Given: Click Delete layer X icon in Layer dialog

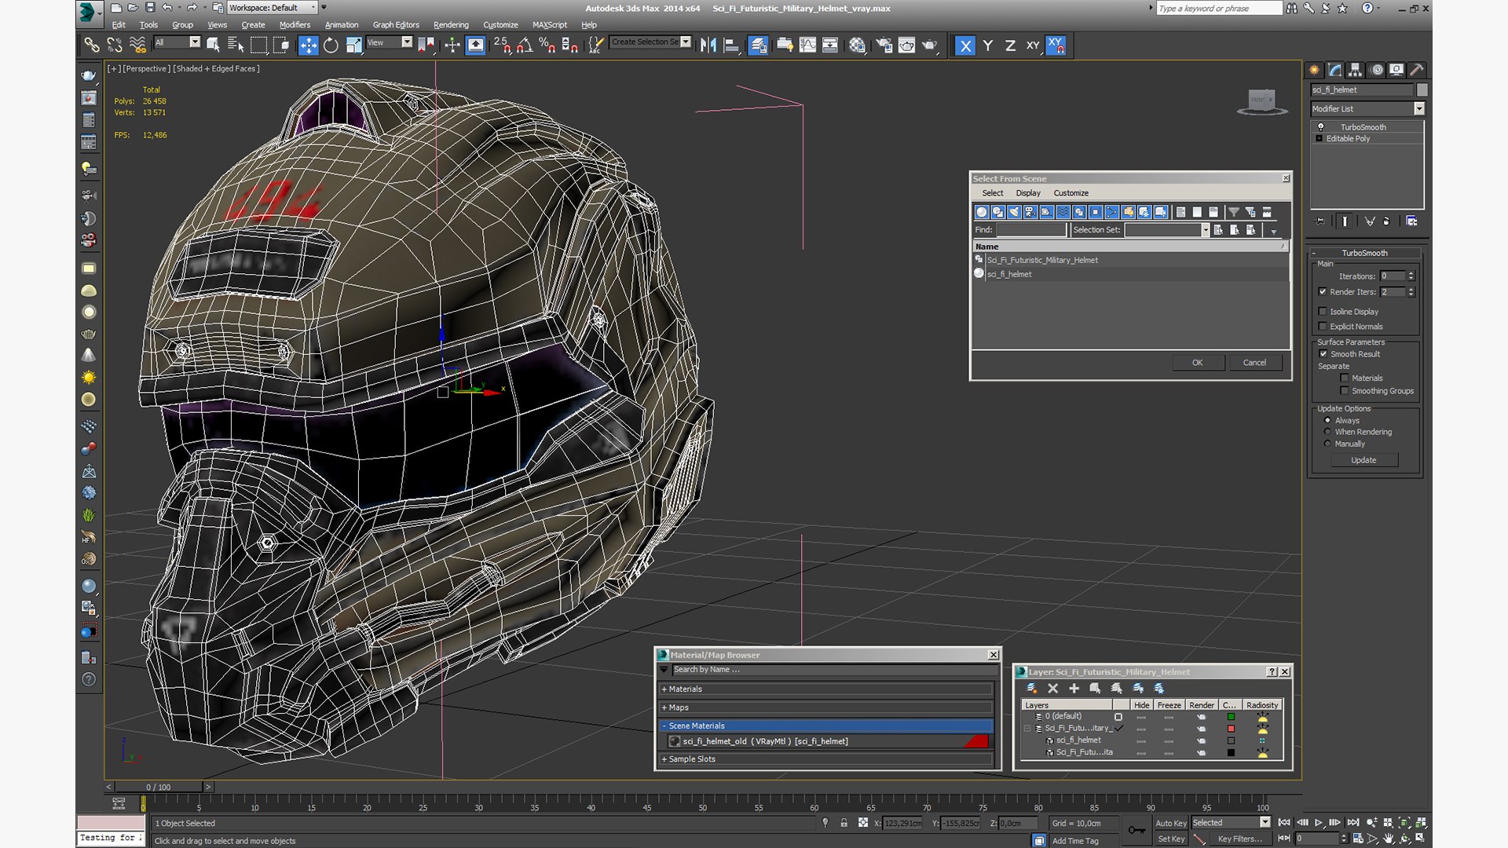Looking at the screenshot, I should click(1052, 688).
